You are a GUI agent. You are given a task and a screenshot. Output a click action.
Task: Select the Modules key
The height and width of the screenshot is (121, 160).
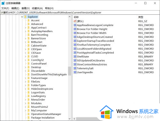[36, 103]
